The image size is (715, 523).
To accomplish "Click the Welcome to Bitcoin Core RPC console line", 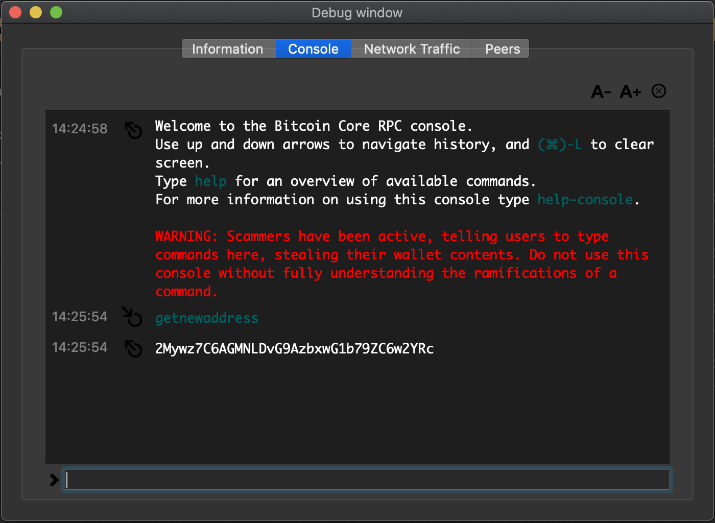I will tap(314, 126).
